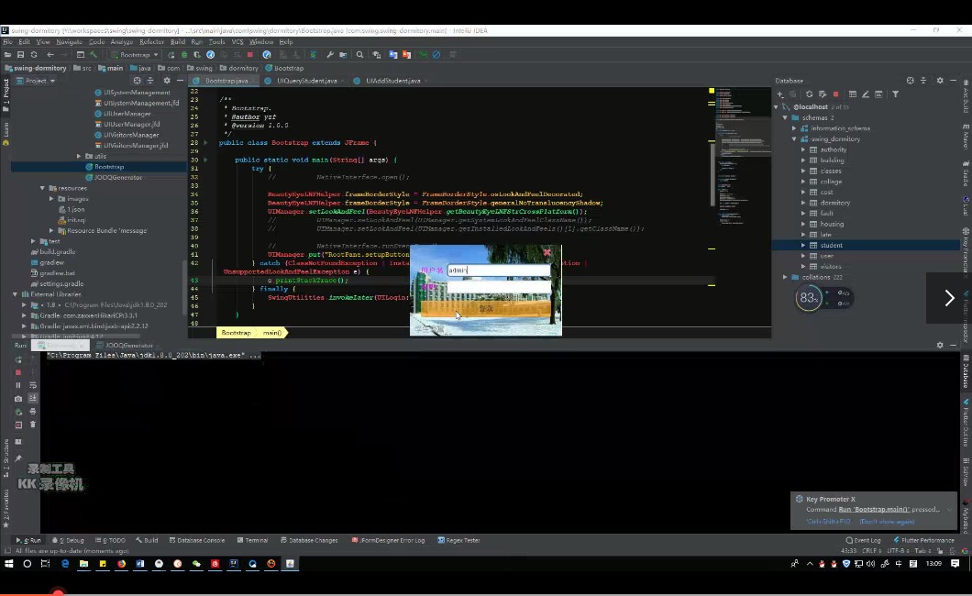Click the filter funnel icon in Database panel

pyautogui.click(x=895, y=94)
